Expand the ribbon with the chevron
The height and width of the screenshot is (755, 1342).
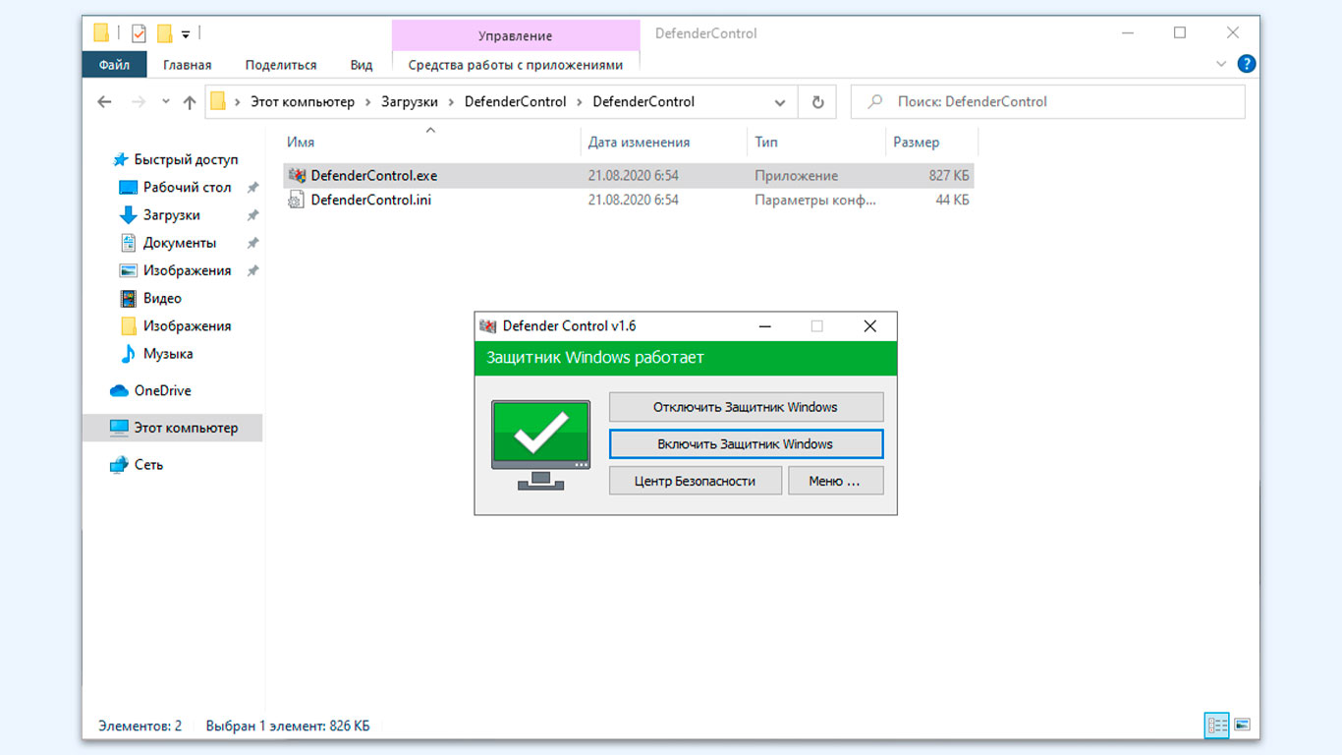pos(1221,65)
